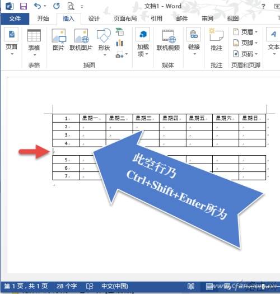This screenshot has width=280, height=294.
Task: Open the 页面布局 tab
Action: coord(125,18)
